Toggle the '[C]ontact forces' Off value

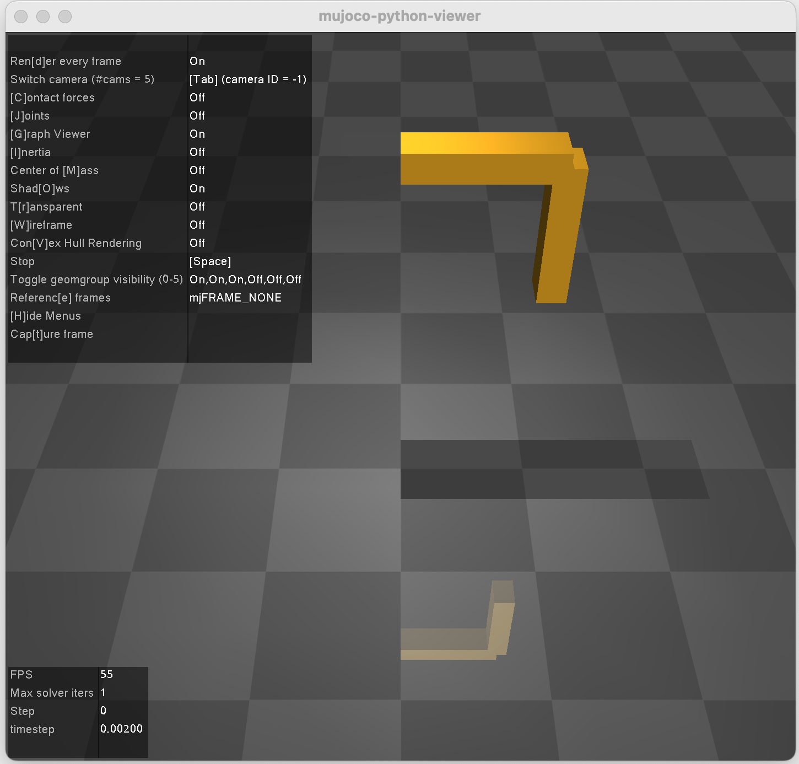click(197, 98)
